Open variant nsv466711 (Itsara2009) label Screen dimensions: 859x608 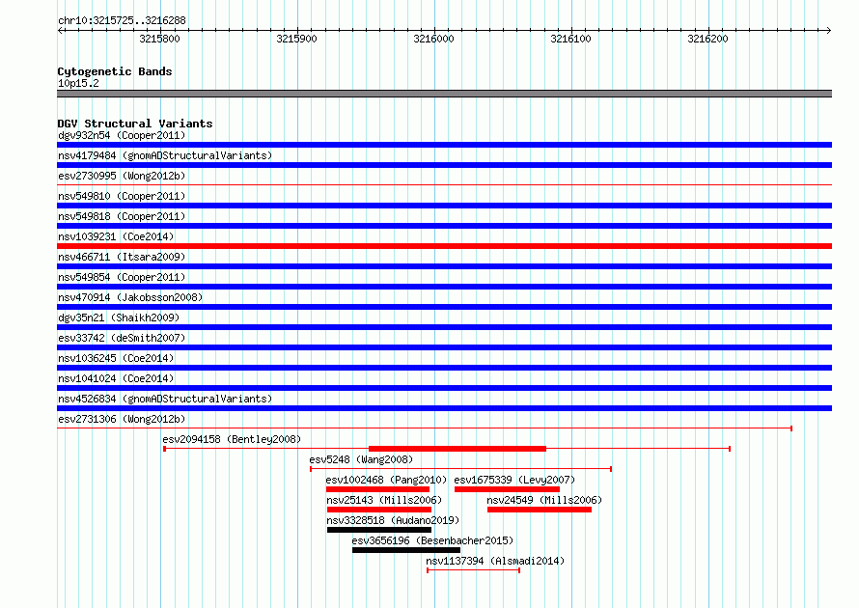pos(122,257)
